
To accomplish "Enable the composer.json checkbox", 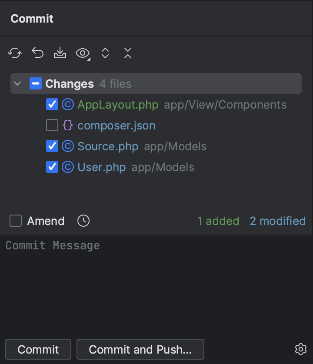I will tap(52, 125).
